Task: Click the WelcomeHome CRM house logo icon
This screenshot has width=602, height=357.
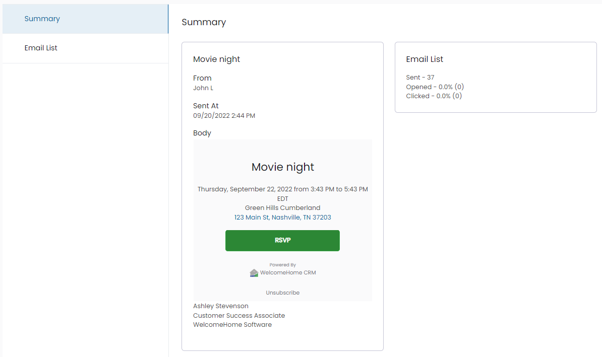Action: click(254, 272)
